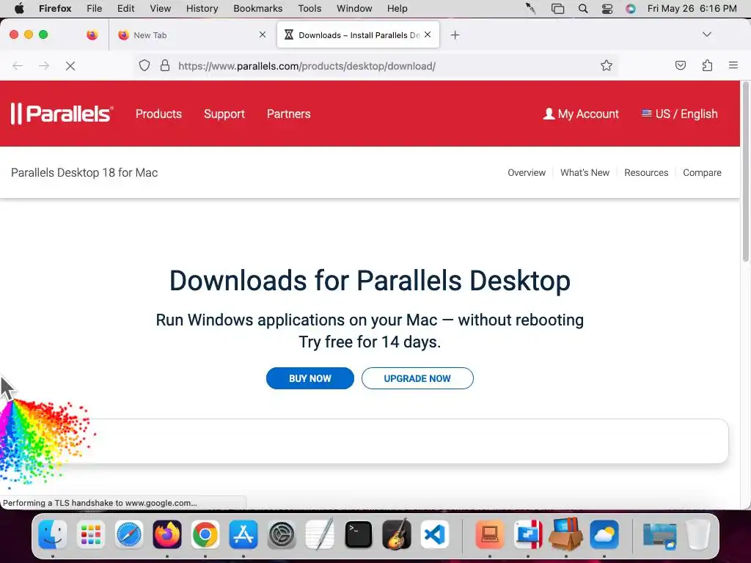Click the date and time clock

[x=692, y=9]
